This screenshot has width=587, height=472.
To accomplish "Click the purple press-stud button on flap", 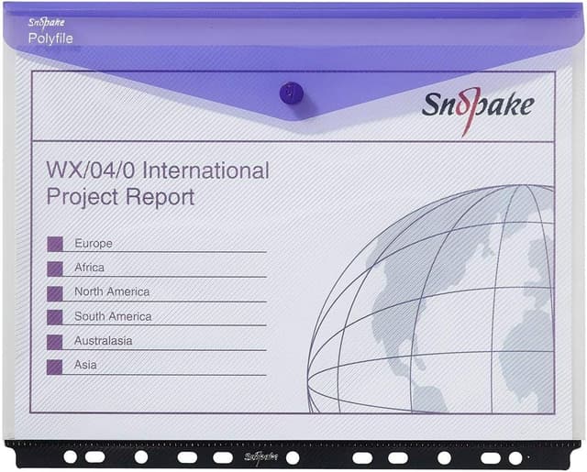I will pos(292,91).
